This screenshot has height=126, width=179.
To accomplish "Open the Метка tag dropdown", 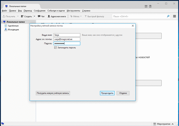I will (76, 16).
